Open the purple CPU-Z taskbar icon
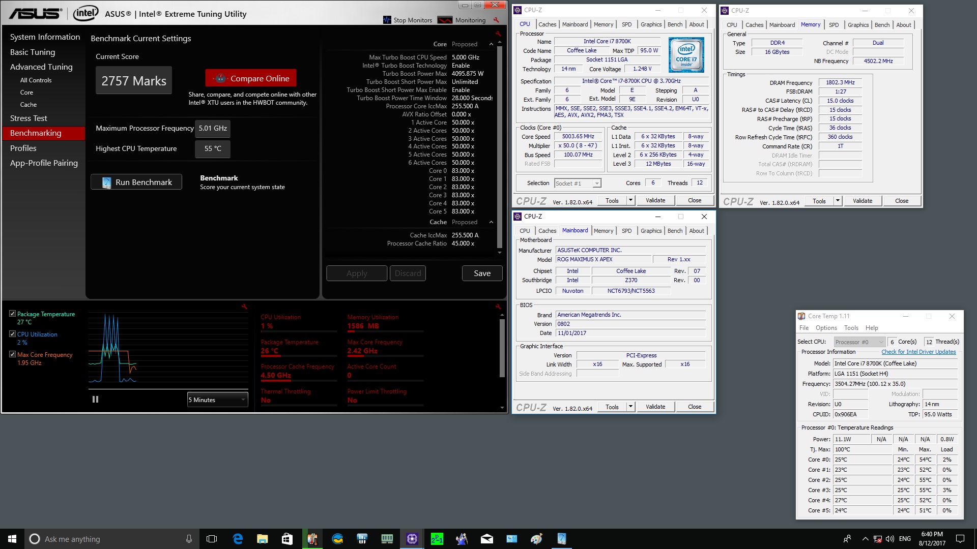 412,539
